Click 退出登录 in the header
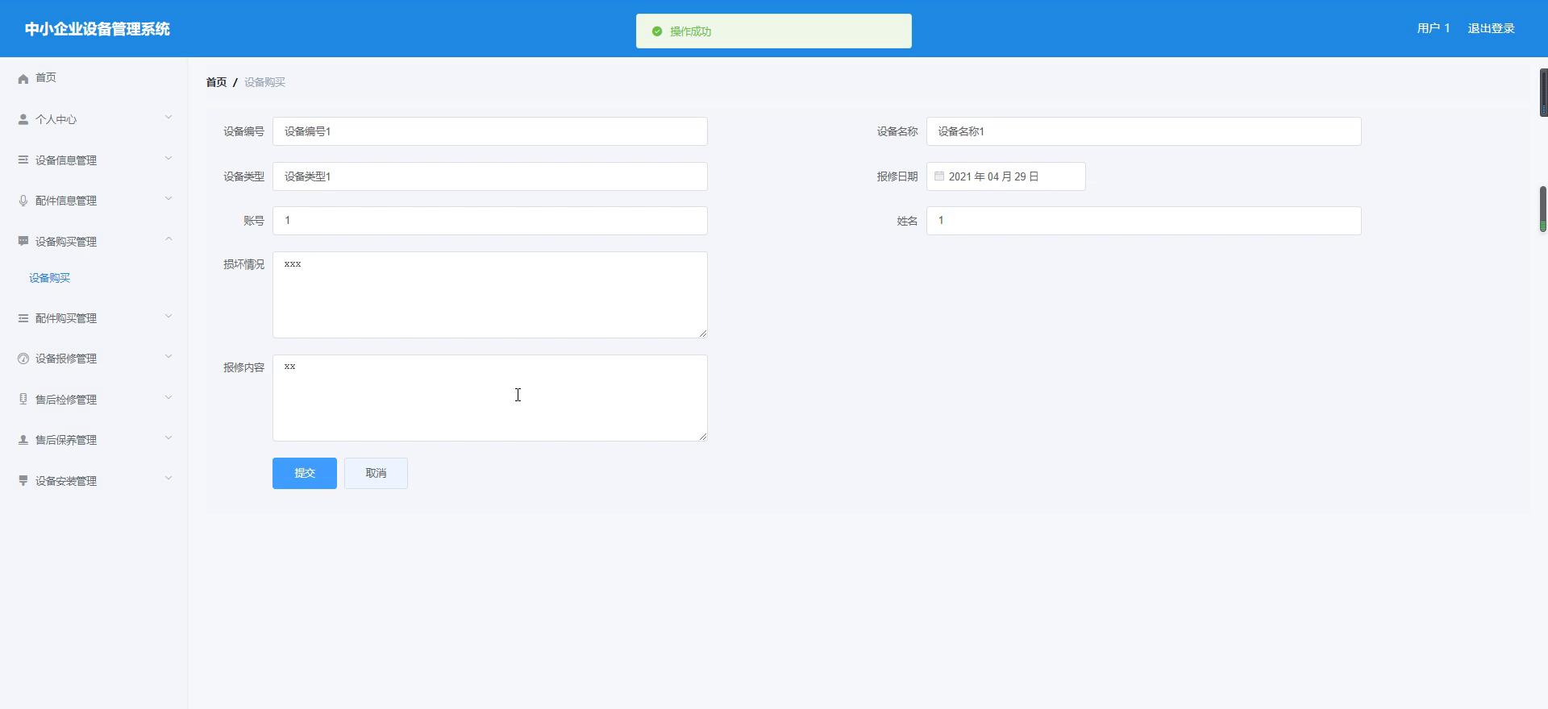 (1491, 28)
